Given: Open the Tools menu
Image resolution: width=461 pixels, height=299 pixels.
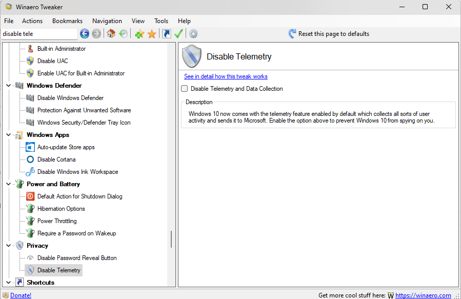Looking at the screenshot, I should 161,21.
